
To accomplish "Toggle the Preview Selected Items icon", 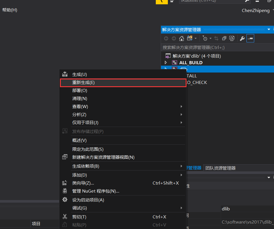I will (250, 38).
